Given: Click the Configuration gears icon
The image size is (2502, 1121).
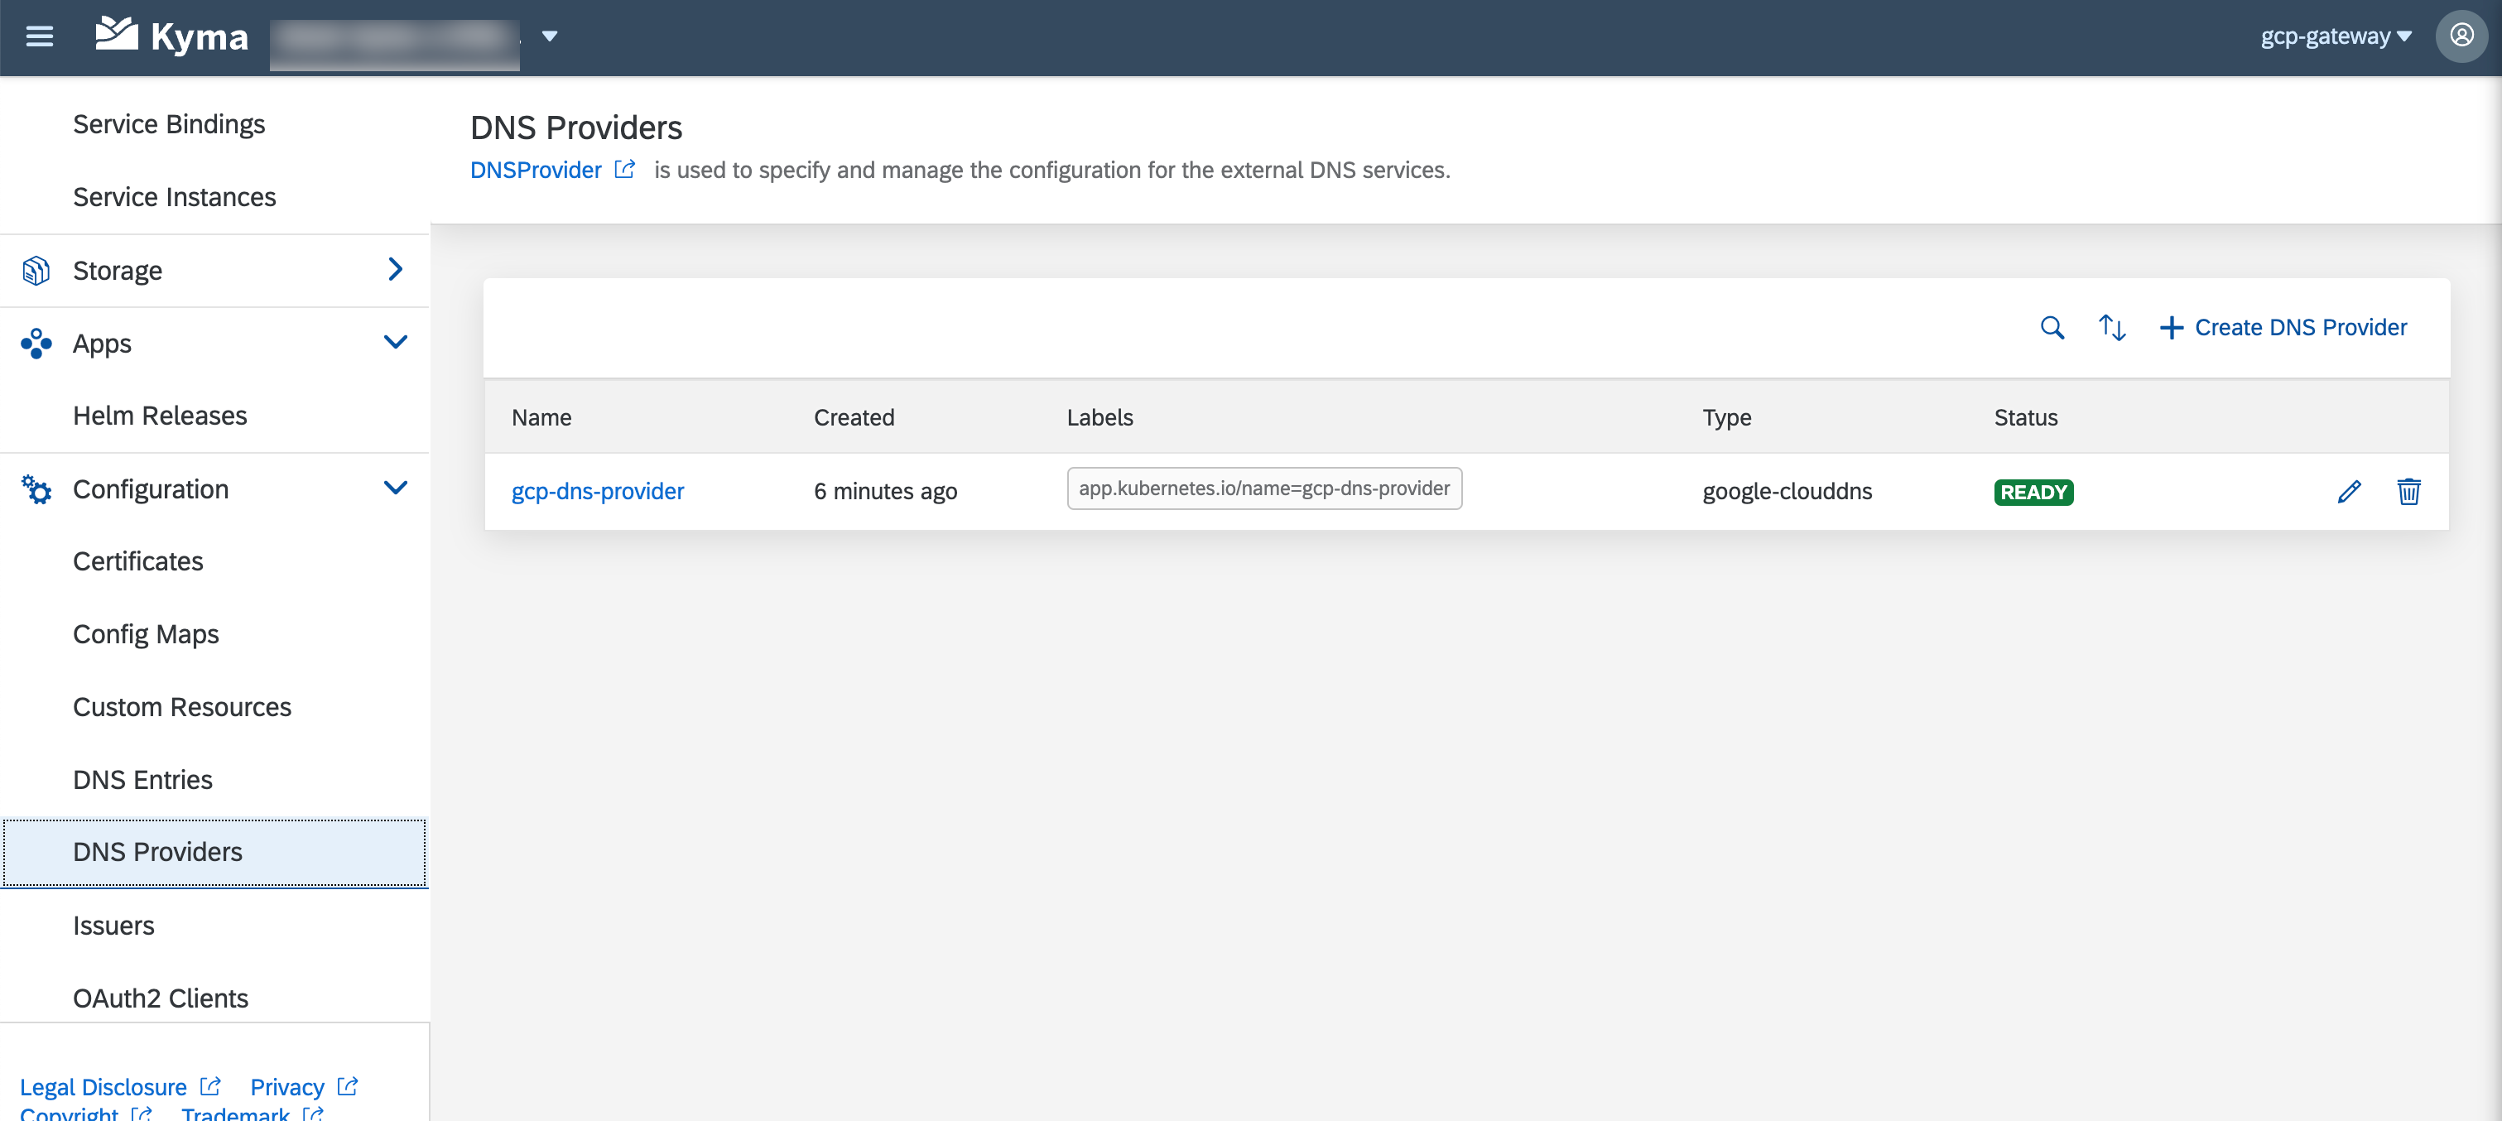Looking at the screenshot, I should tap(36, 488).
